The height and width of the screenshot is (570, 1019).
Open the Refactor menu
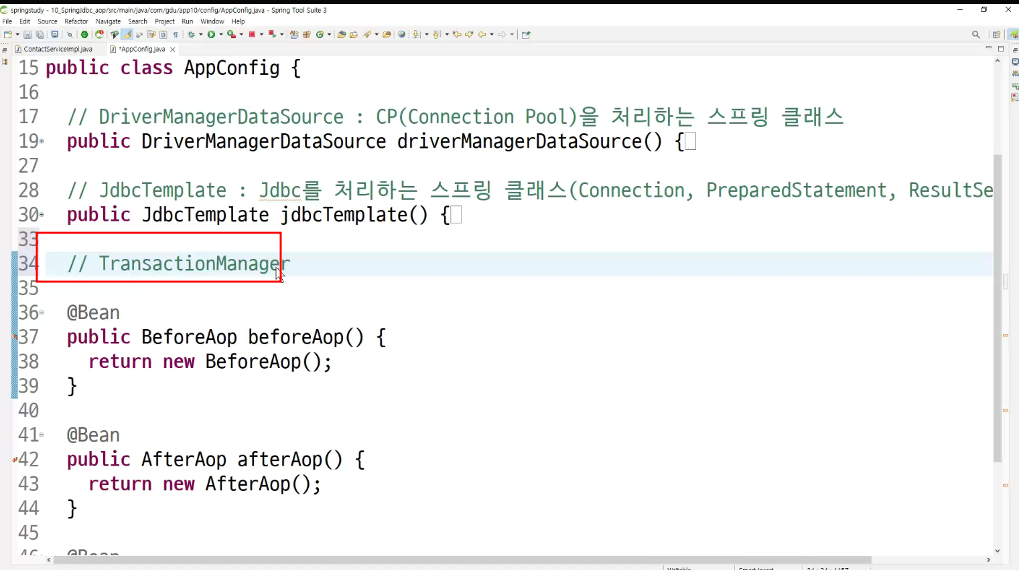[76, 21]
